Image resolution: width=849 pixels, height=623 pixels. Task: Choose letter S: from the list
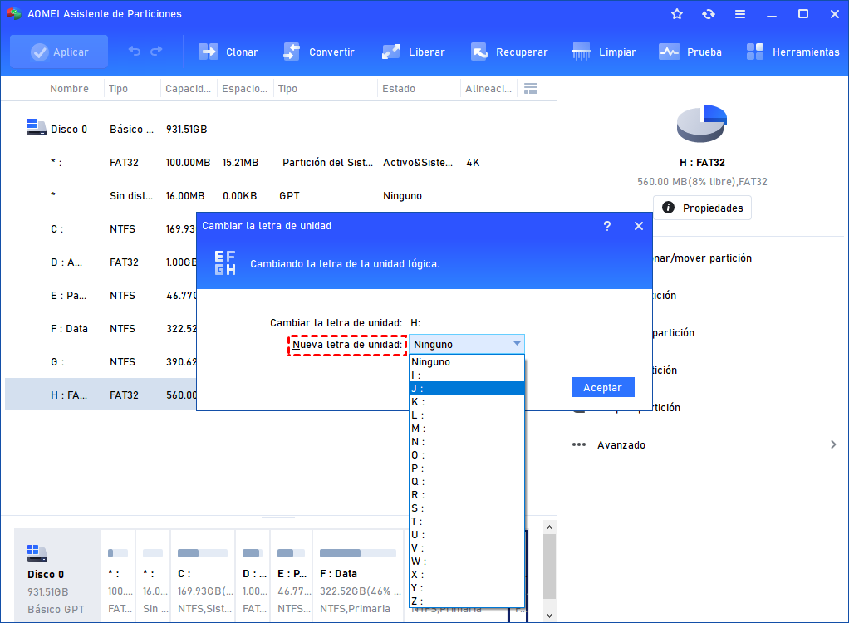pyautogui.click(x=467, y=508)
